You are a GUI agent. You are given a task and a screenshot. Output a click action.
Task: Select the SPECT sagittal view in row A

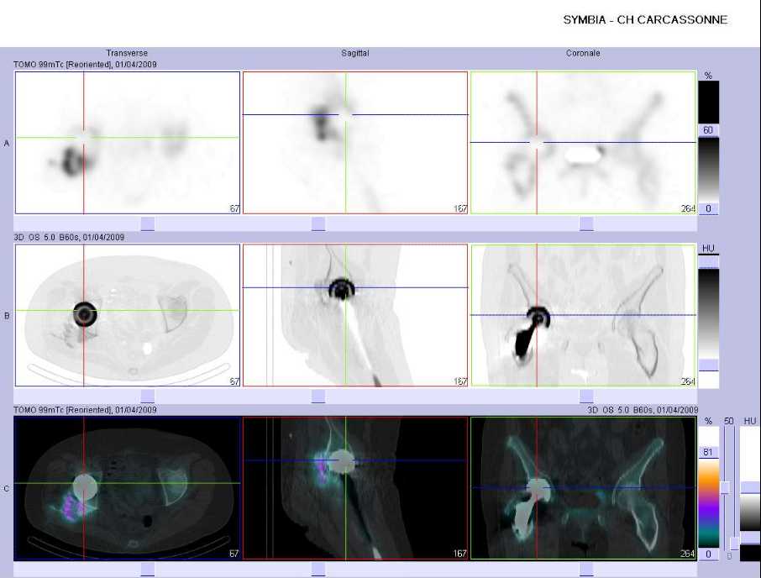click(355, 143)
